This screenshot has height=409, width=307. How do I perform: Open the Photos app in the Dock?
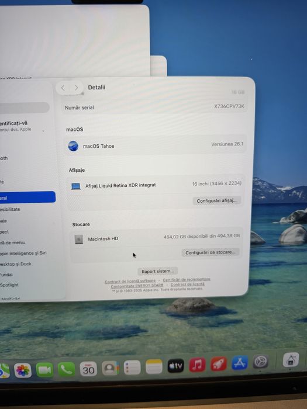(23, 370)
